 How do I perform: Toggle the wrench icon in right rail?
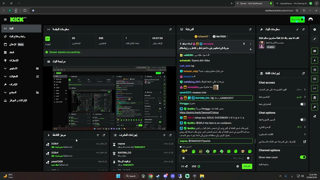click(314, 107)
